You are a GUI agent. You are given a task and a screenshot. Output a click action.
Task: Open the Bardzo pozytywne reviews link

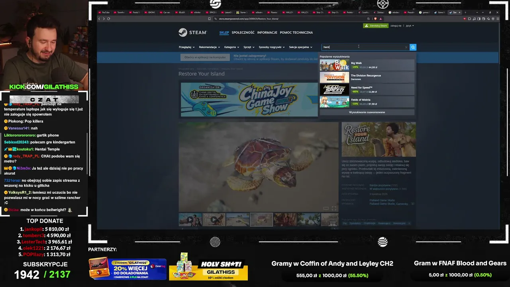(x=381, y=185)
